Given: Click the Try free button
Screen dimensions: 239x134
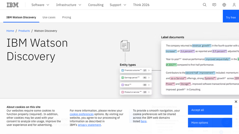Looking at the screenshot, I should pos(231,16).
